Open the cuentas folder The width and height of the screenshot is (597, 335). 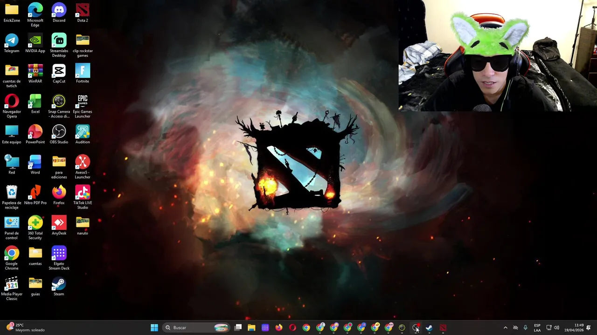35,256
